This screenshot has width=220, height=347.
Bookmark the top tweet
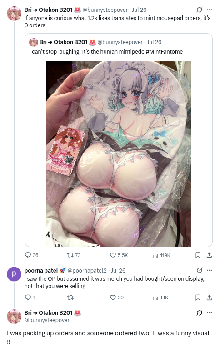(198, 255)
